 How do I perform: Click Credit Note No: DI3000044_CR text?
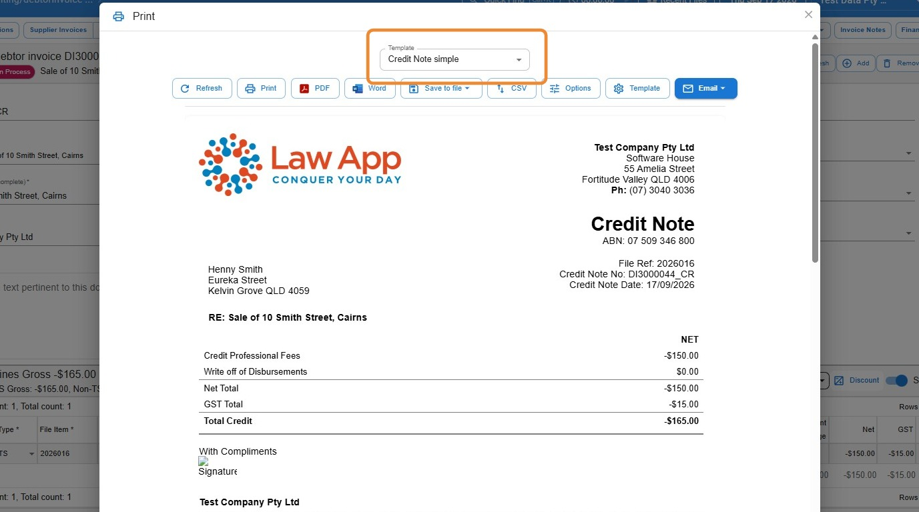(x=627, y=274)
